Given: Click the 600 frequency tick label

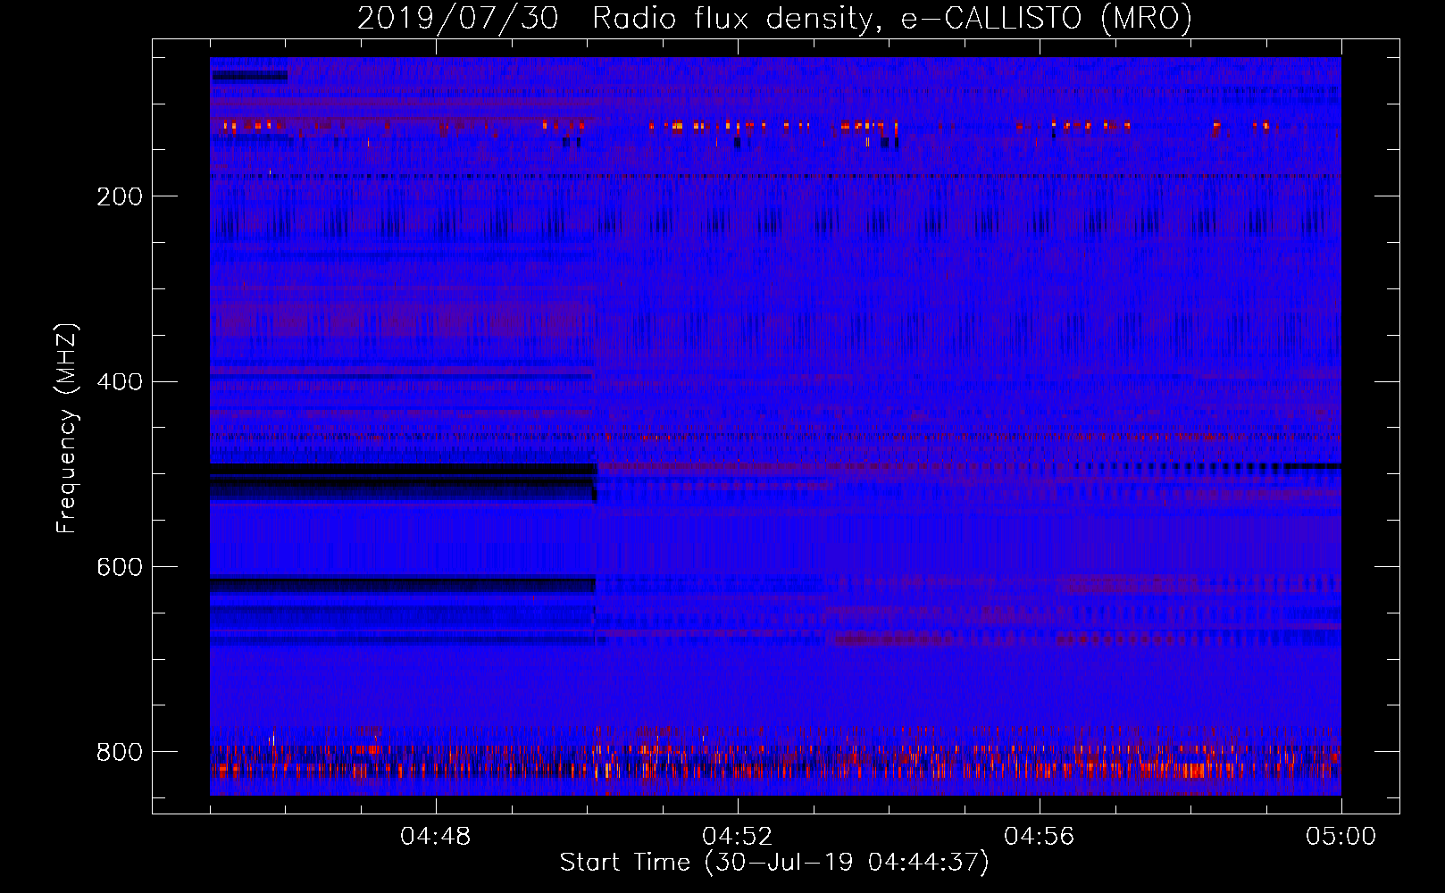Looking at the screenshot, I should click(120, 568).
